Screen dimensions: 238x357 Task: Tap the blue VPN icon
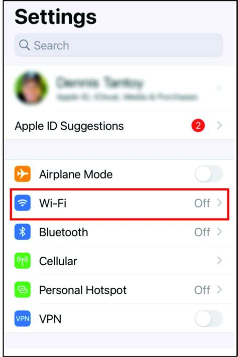[22, 318]
